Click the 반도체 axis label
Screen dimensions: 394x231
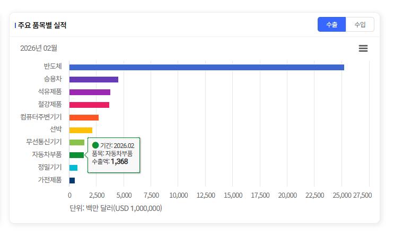click(x=53, y=67)
